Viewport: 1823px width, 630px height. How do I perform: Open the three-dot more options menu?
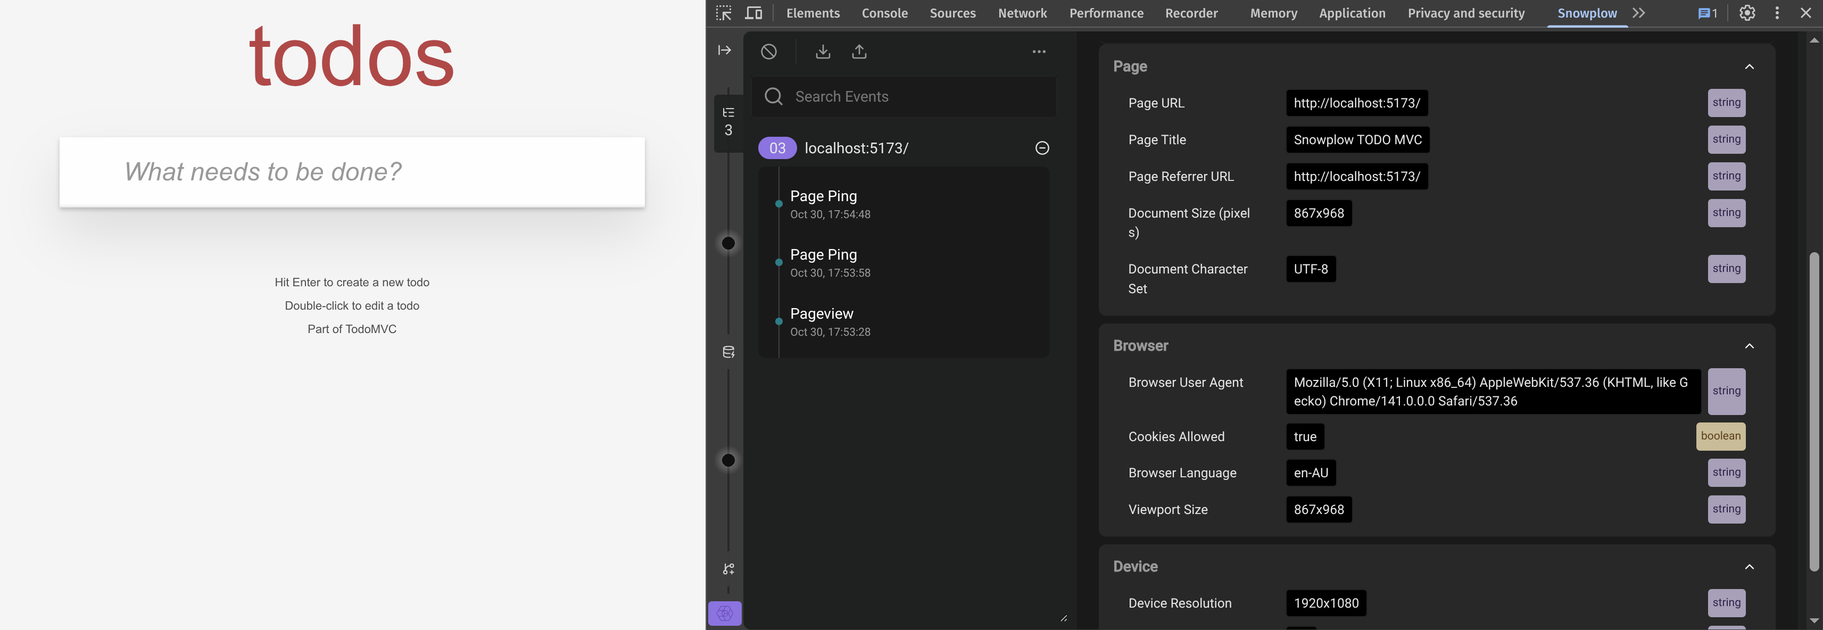pyautogui.click(x=1038, y=52)
